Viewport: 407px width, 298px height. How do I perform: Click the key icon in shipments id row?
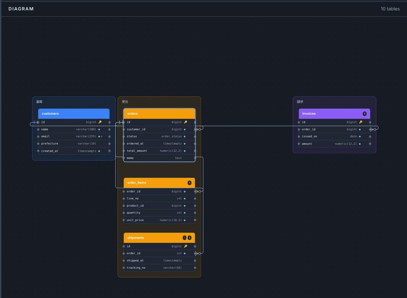(x=186, y=246)
